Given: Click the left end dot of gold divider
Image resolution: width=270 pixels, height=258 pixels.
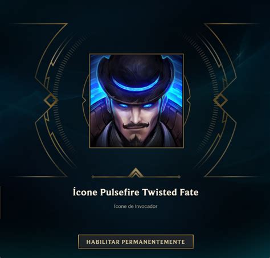Looking at the screenshot, I should 93,177.
